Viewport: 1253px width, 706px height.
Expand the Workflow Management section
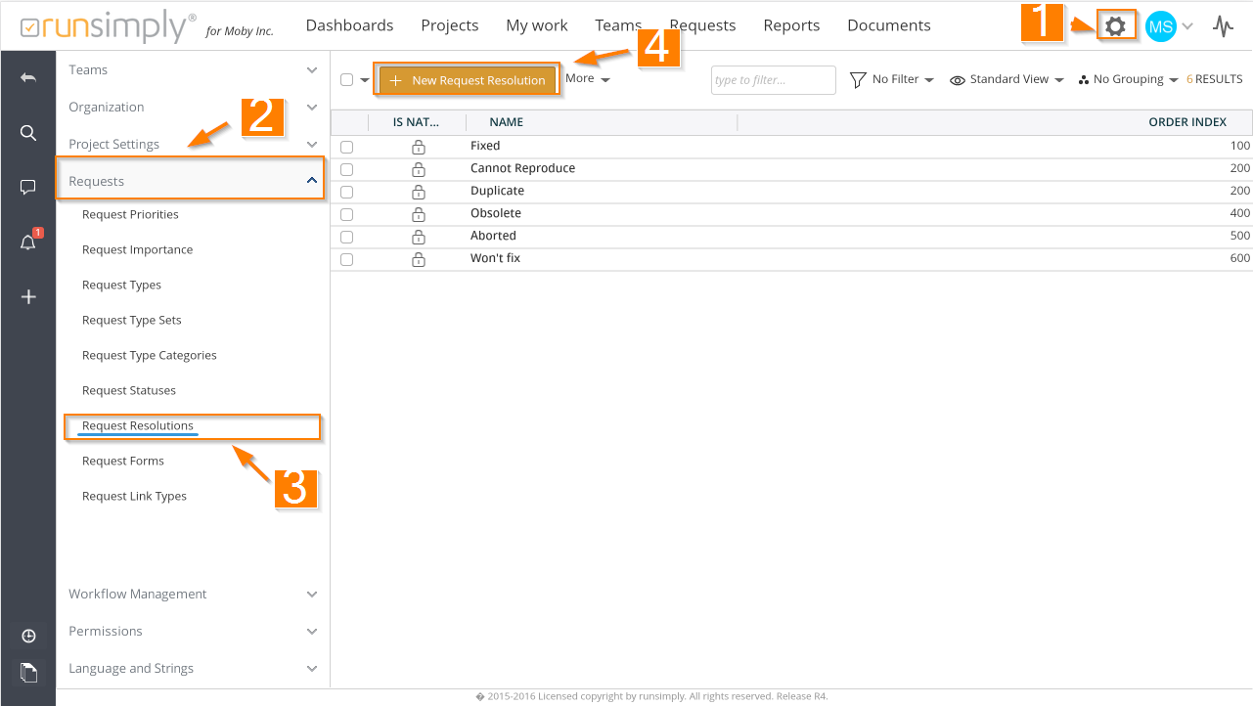pyautogui.click(x=192, y=595)
